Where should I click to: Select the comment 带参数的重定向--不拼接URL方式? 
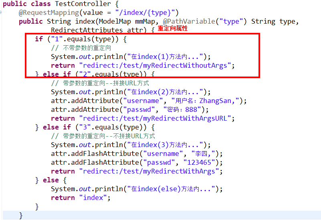(x=103, y=136)
